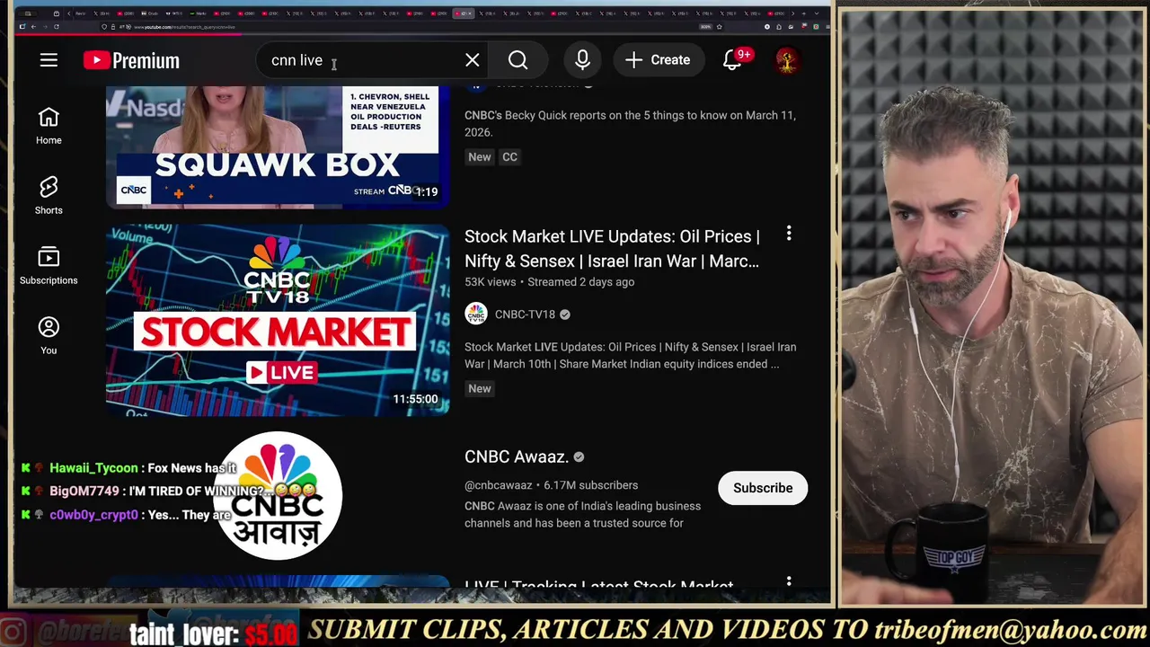Play the Squawk Box video thumbnail

click(278, 146)
